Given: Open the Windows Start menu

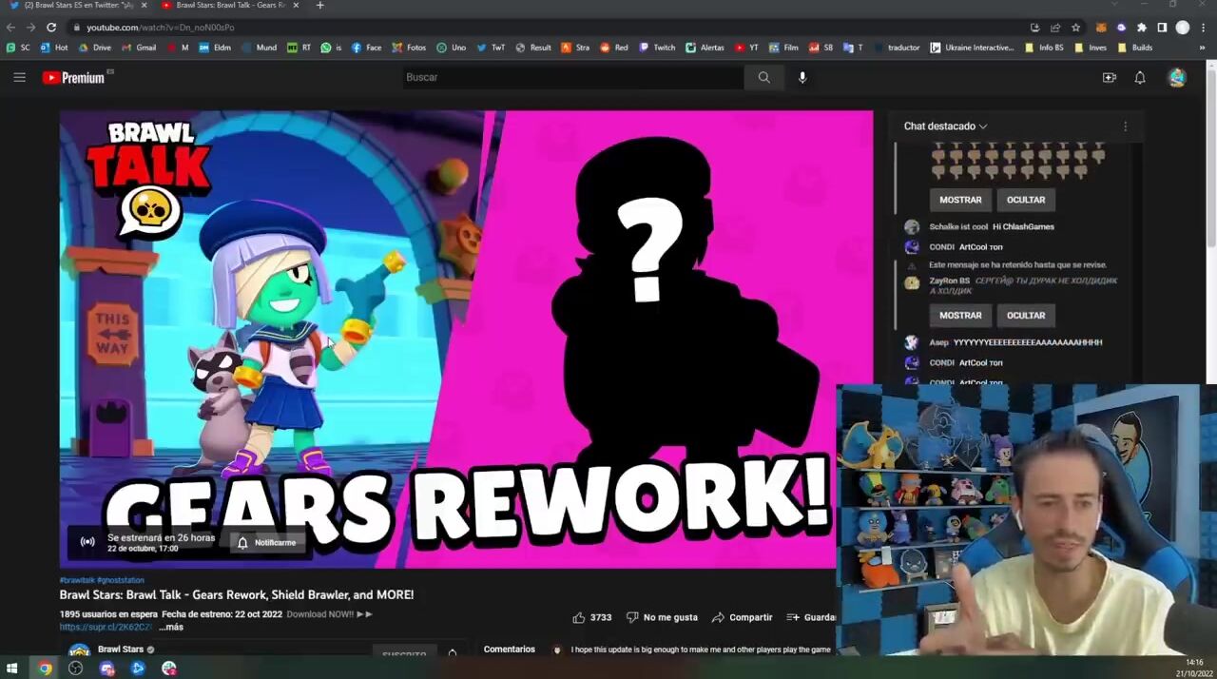Looking at the screenshot, I should coord(13,669).
